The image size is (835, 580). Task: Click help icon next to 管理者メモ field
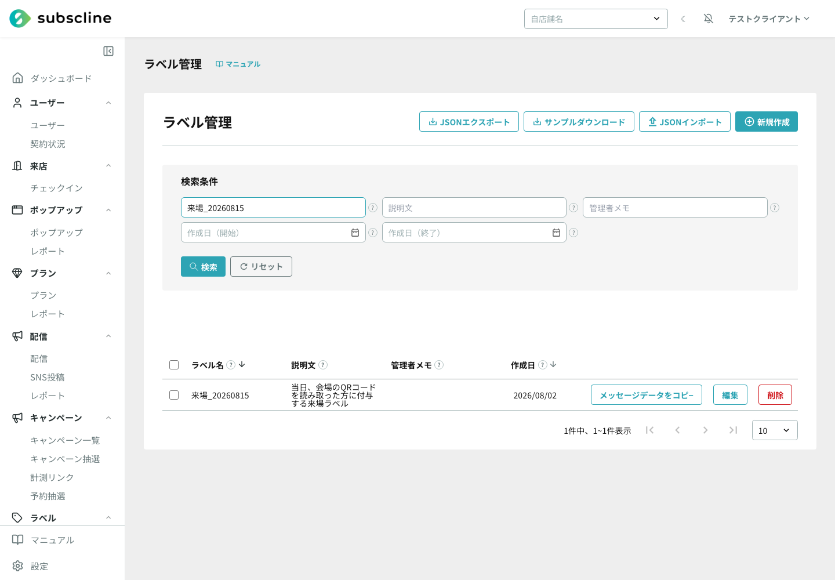coord(775,208)
